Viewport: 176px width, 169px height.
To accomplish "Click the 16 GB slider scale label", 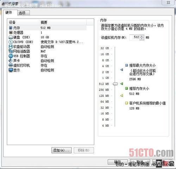I will point(105,54).
